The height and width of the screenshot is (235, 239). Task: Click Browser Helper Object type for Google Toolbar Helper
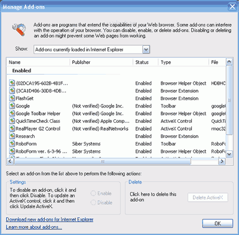(x=183, y=113)
